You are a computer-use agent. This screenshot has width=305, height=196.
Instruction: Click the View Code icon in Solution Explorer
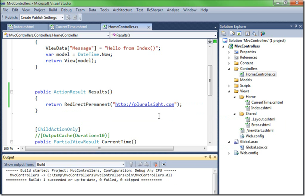247,34
